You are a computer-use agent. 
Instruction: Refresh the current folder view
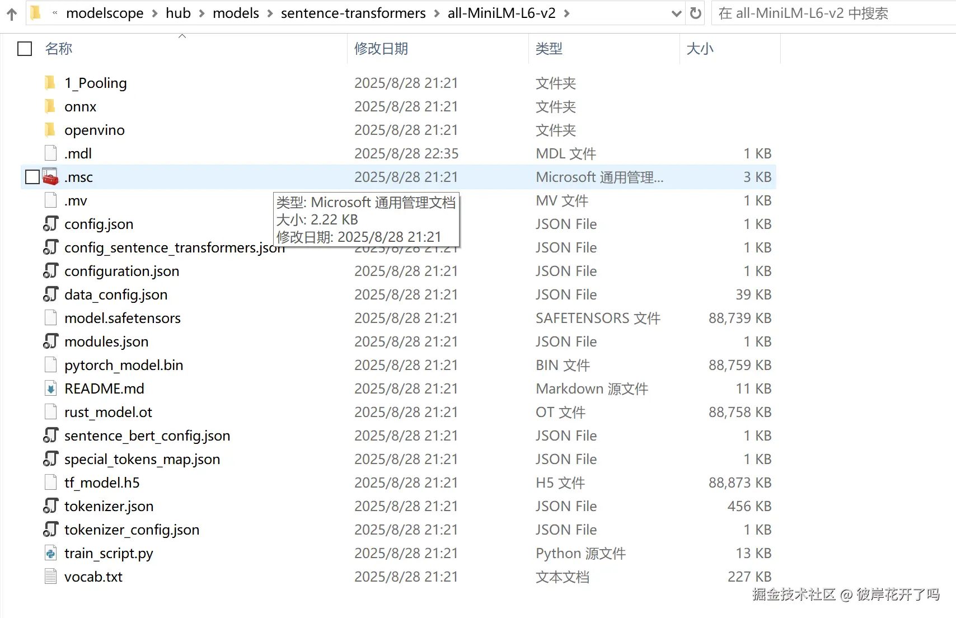(696, 13)
